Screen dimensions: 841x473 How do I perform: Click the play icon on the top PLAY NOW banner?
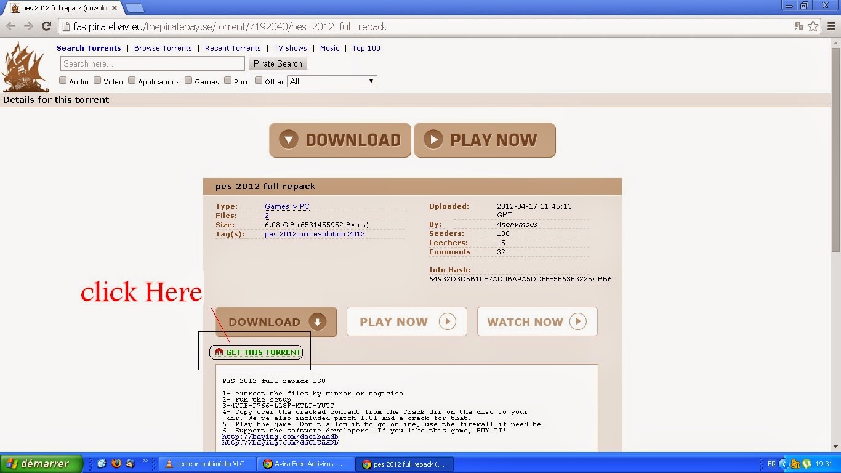click(433, 140)
